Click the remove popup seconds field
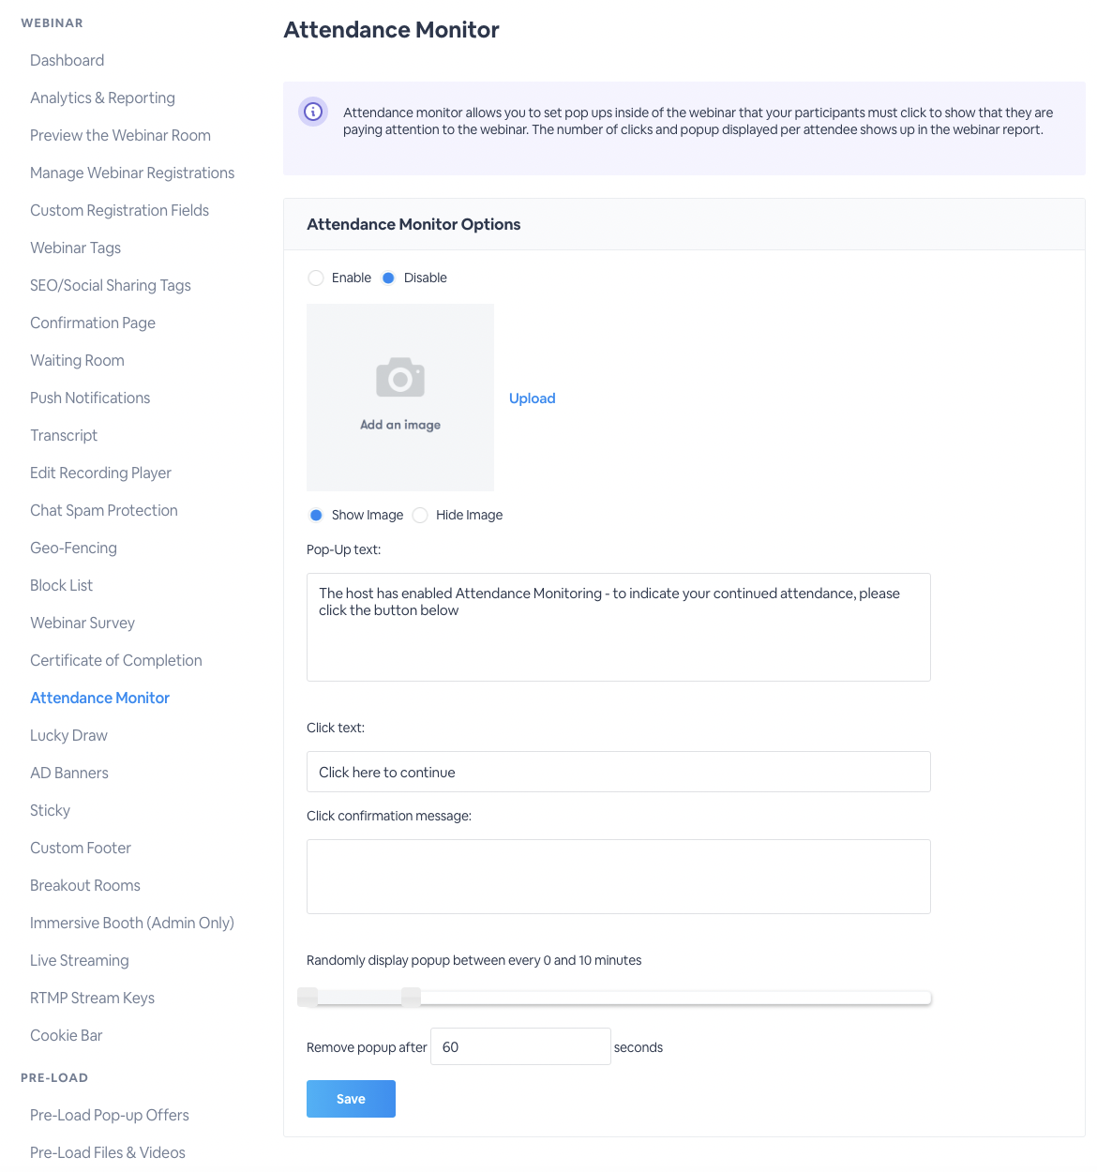The image size is (1097, 1172). point(520,1046)
